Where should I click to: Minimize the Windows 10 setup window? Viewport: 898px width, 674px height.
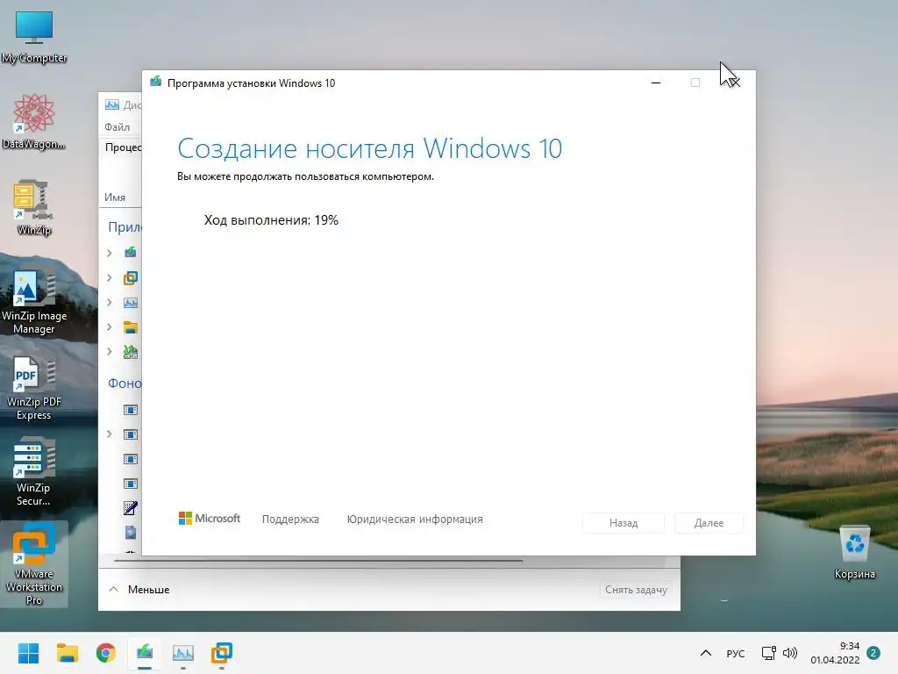click(656, 83)
